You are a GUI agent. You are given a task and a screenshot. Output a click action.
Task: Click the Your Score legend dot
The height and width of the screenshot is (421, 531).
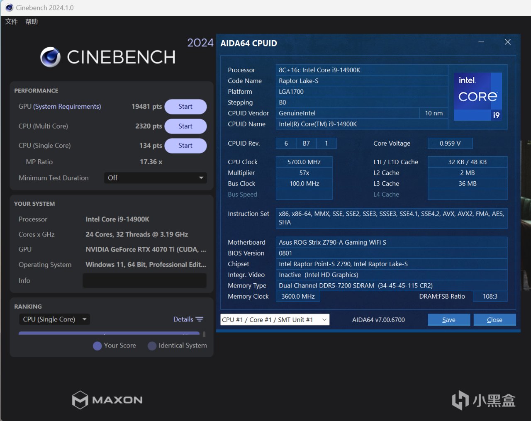(97, 346)
